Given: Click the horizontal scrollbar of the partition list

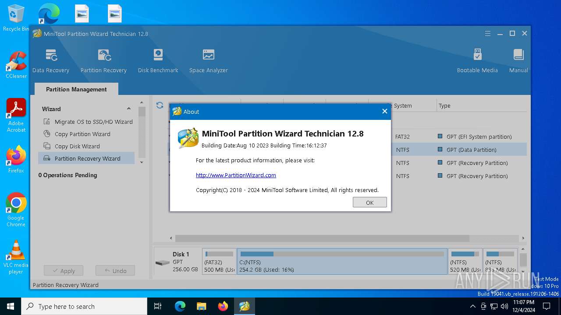Looking at the screenshot, I should [322, 238].
